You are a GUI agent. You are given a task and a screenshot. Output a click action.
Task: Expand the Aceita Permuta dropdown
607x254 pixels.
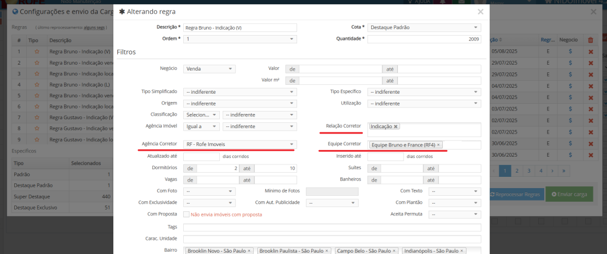pyautogui.click(x=455, y=214)
